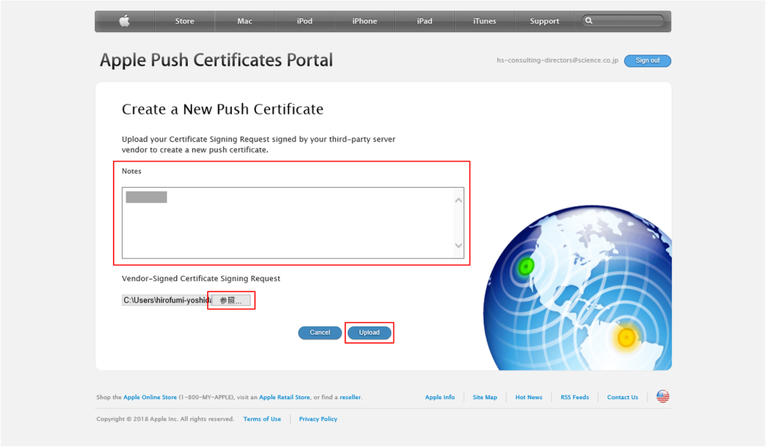Click the Create a New Push Certificate heading
Screen dimensions: 766x447
coord(222,109)
